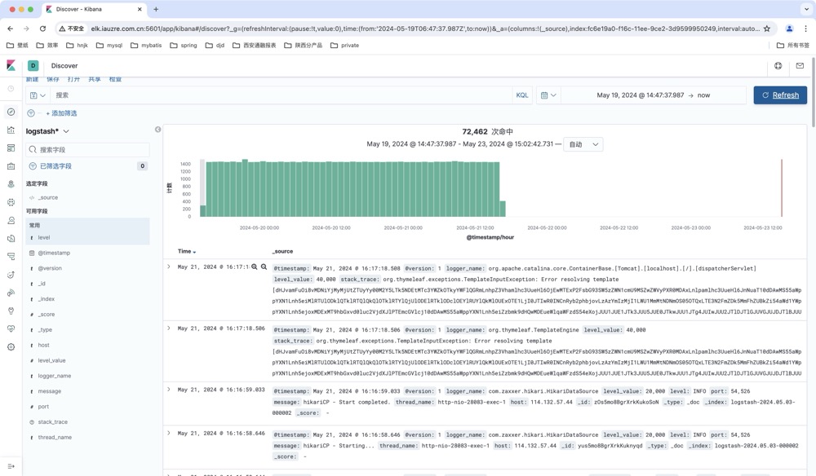This screenshot has height=476, width=816.
Task: Toggle the KQL query language switch
Action: coord(522,95)
